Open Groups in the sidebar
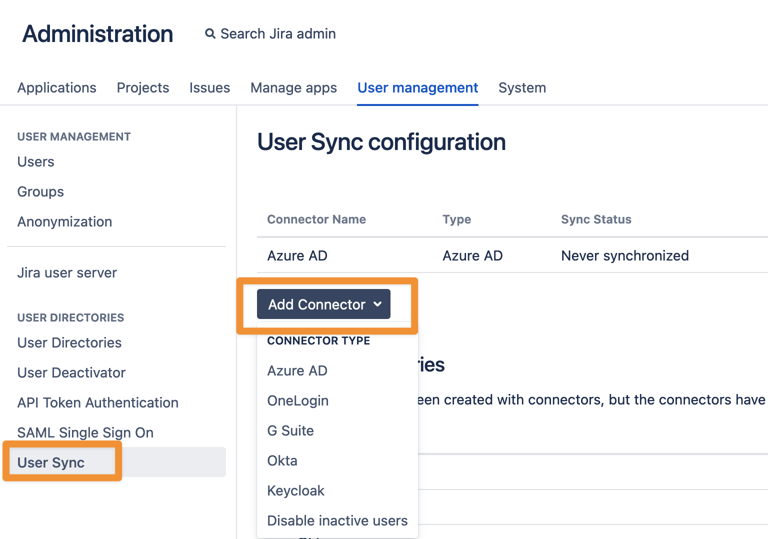 [x=40, y=191]
